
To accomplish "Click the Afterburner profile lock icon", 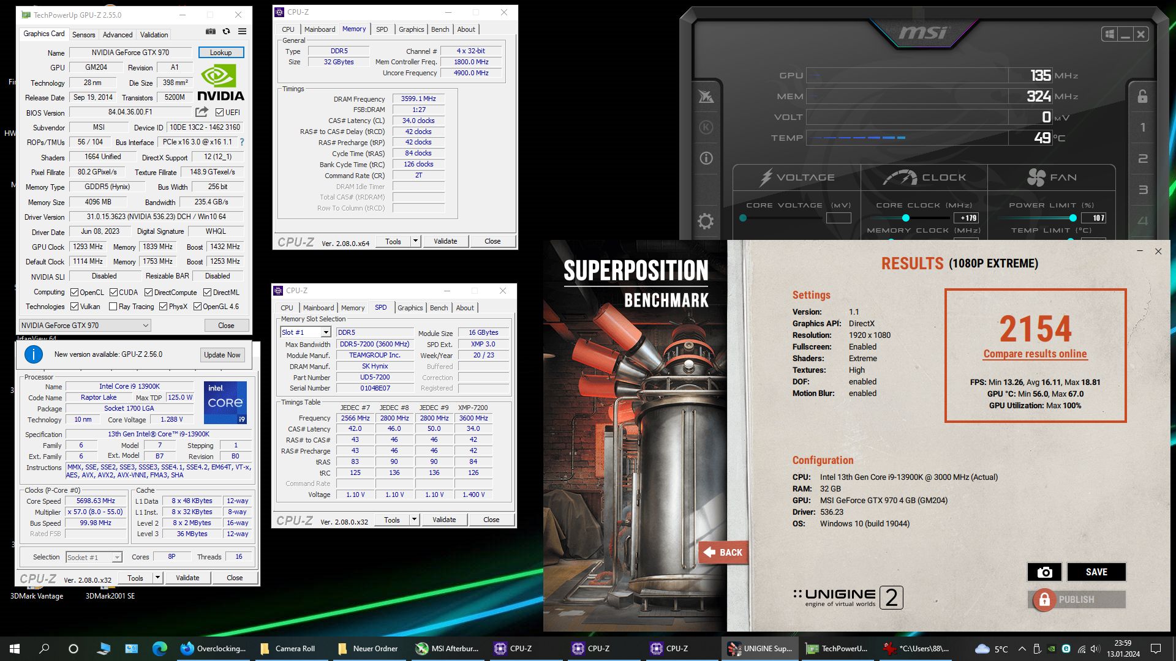I will (x=1142, y=97).
